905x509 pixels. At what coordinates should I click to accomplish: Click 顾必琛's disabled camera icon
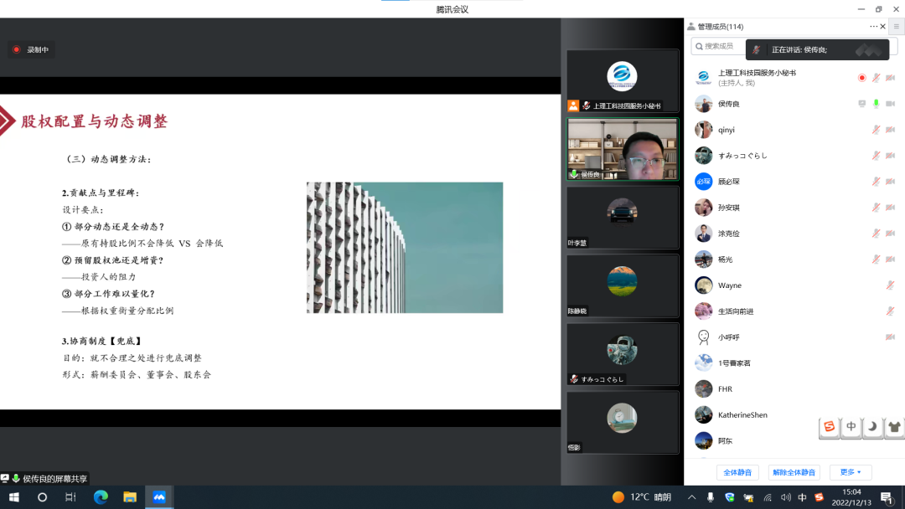[x=891, y=182]
